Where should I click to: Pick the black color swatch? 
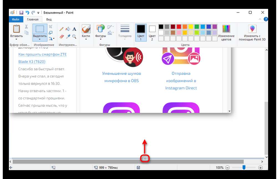click(x=161, y=27)
